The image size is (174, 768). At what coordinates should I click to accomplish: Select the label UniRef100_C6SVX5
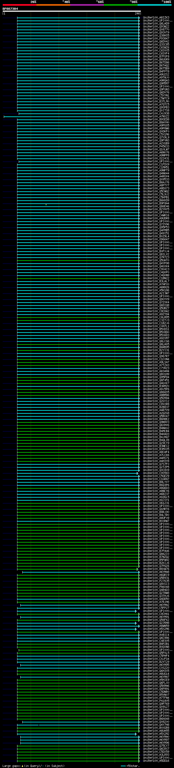point(156,51)
